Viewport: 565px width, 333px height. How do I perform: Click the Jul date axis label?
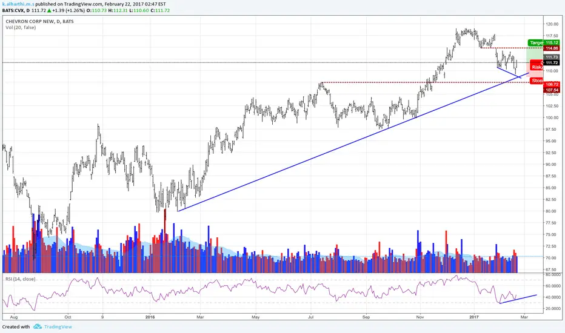tap(310, 317)
